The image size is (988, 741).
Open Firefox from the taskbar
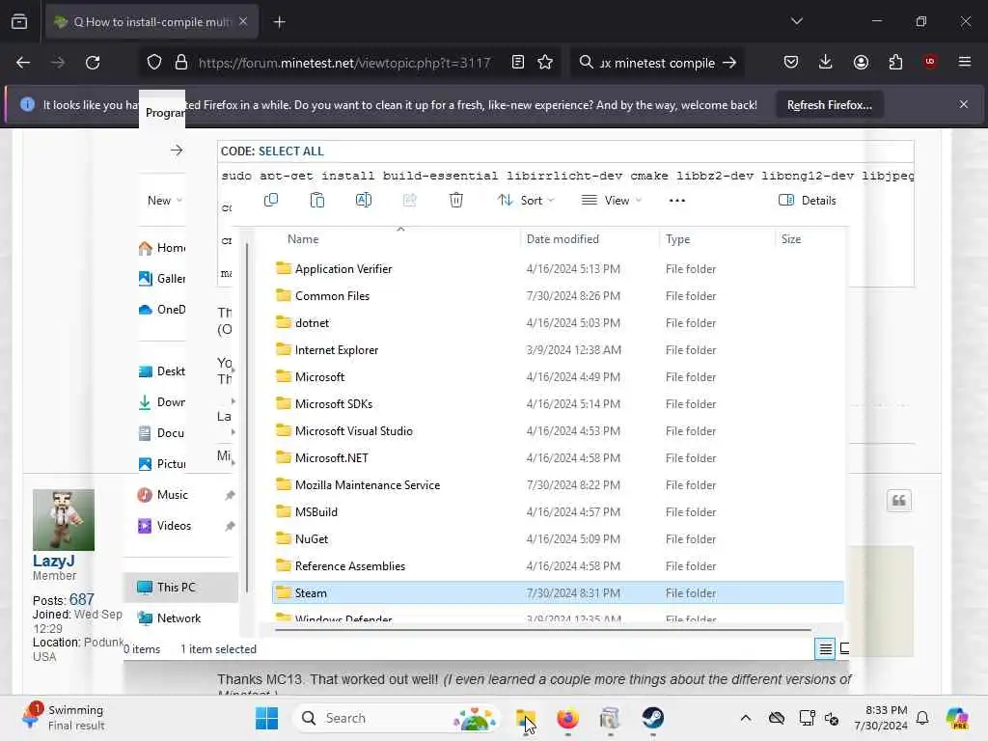click(567, 718)
